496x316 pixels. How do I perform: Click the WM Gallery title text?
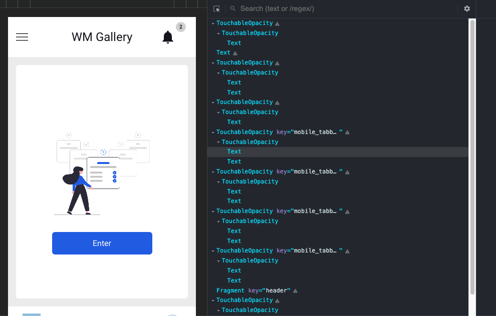(102, 36)
